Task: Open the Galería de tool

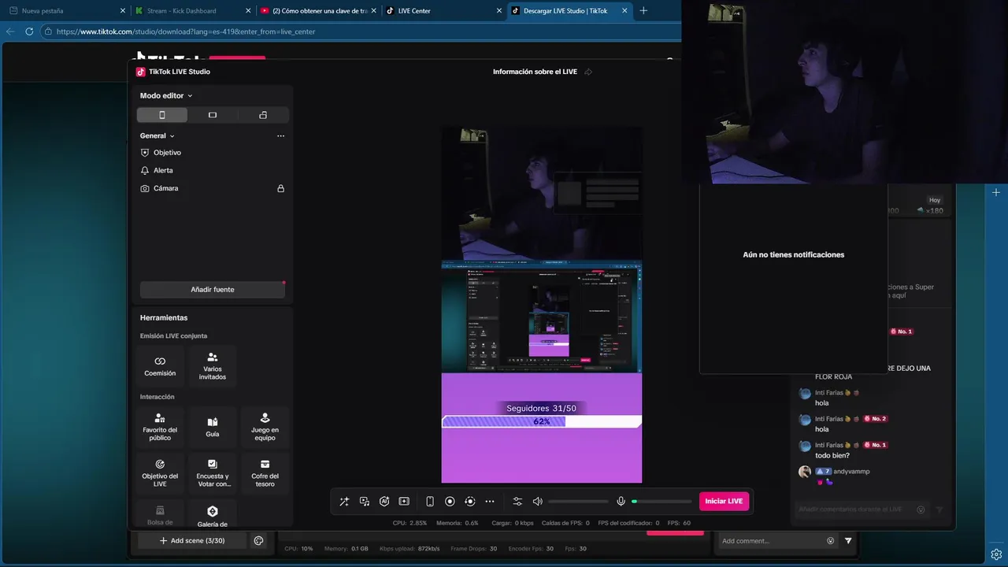Action: tap(213, 514)
